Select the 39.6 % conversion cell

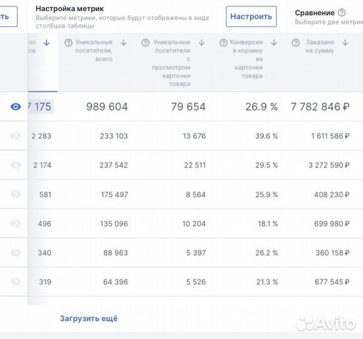[x=266, y=136]
